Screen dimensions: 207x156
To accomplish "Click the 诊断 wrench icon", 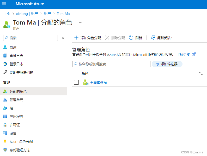I will point(5,72).
